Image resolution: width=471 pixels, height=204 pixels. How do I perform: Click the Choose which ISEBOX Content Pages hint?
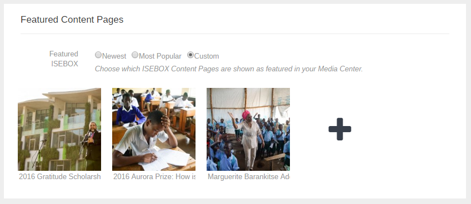(x=229, y=69)
